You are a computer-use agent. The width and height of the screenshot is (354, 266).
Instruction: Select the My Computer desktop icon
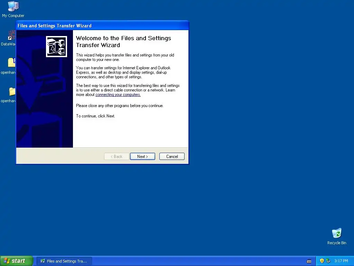pyautogui.click(x=13, y=9)
